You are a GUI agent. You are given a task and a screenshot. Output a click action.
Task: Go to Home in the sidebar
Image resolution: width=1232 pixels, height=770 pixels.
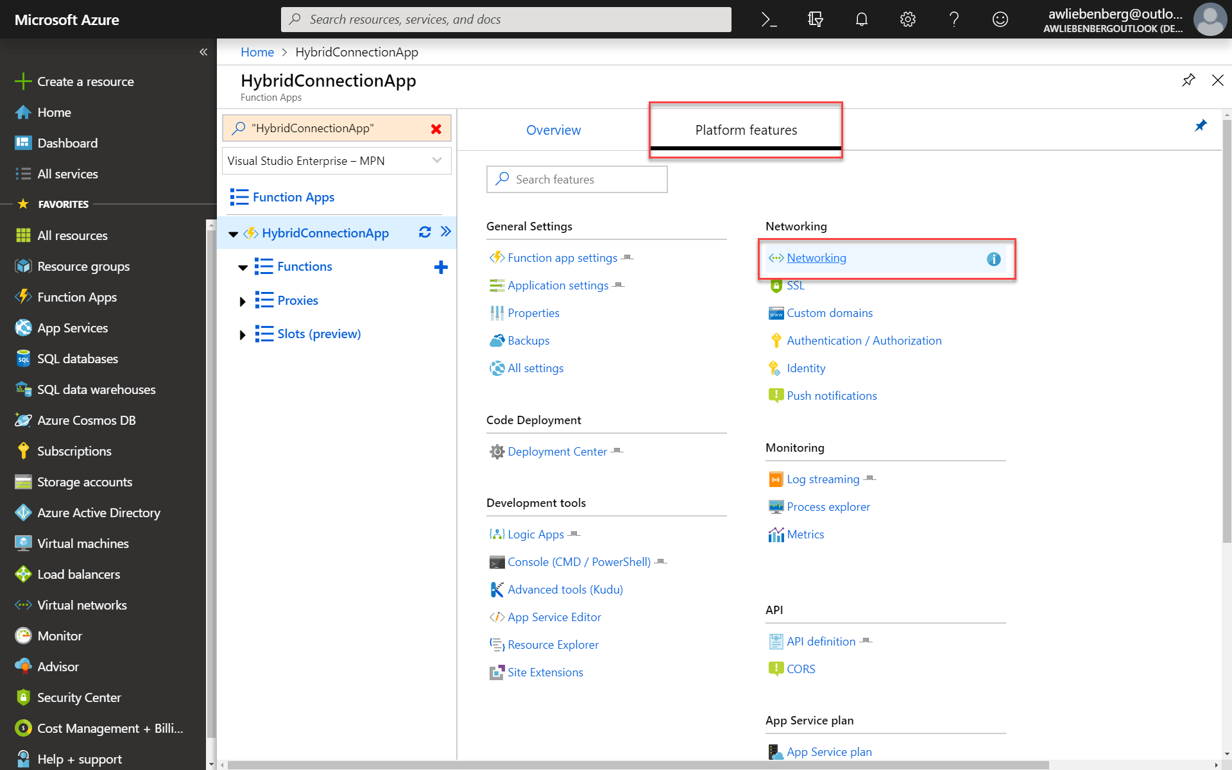tap(54, 112)
